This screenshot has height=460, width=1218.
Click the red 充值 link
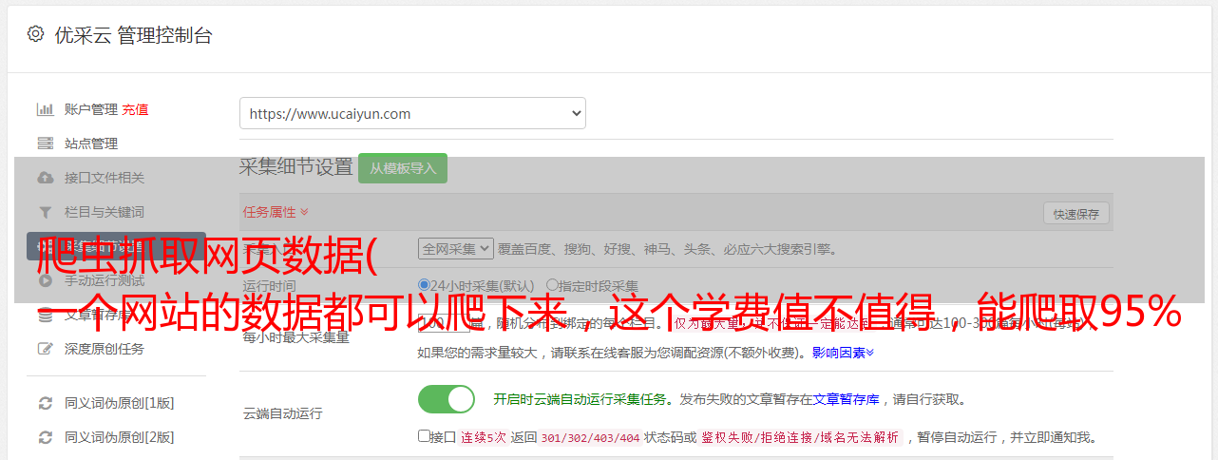(135, 109)
